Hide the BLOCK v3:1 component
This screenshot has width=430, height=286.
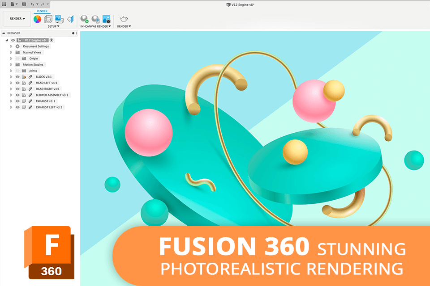pyautogui.click(x=17, y=77)
